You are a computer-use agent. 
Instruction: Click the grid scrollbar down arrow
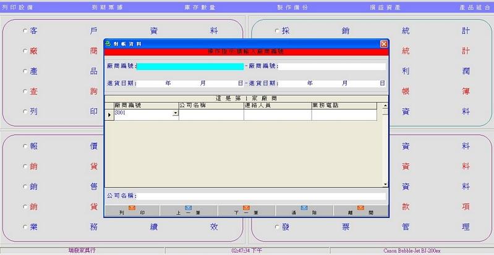tap(385, 184)
